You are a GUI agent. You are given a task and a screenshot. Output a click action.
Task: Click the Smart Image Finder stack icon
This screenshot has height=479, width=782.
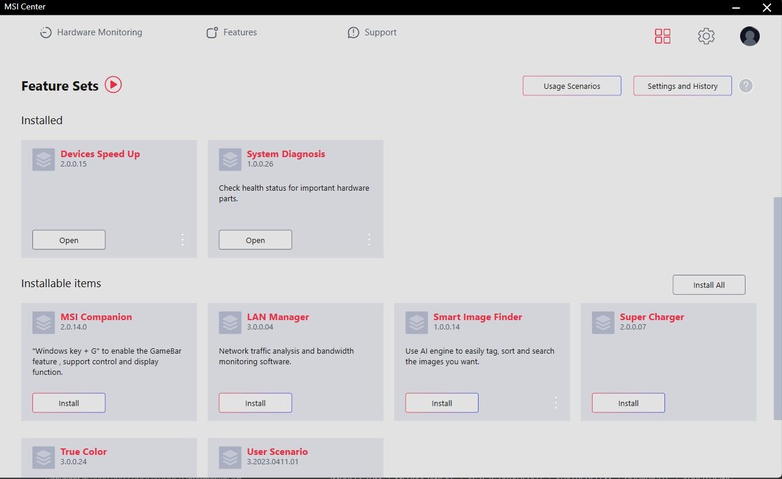416,322
